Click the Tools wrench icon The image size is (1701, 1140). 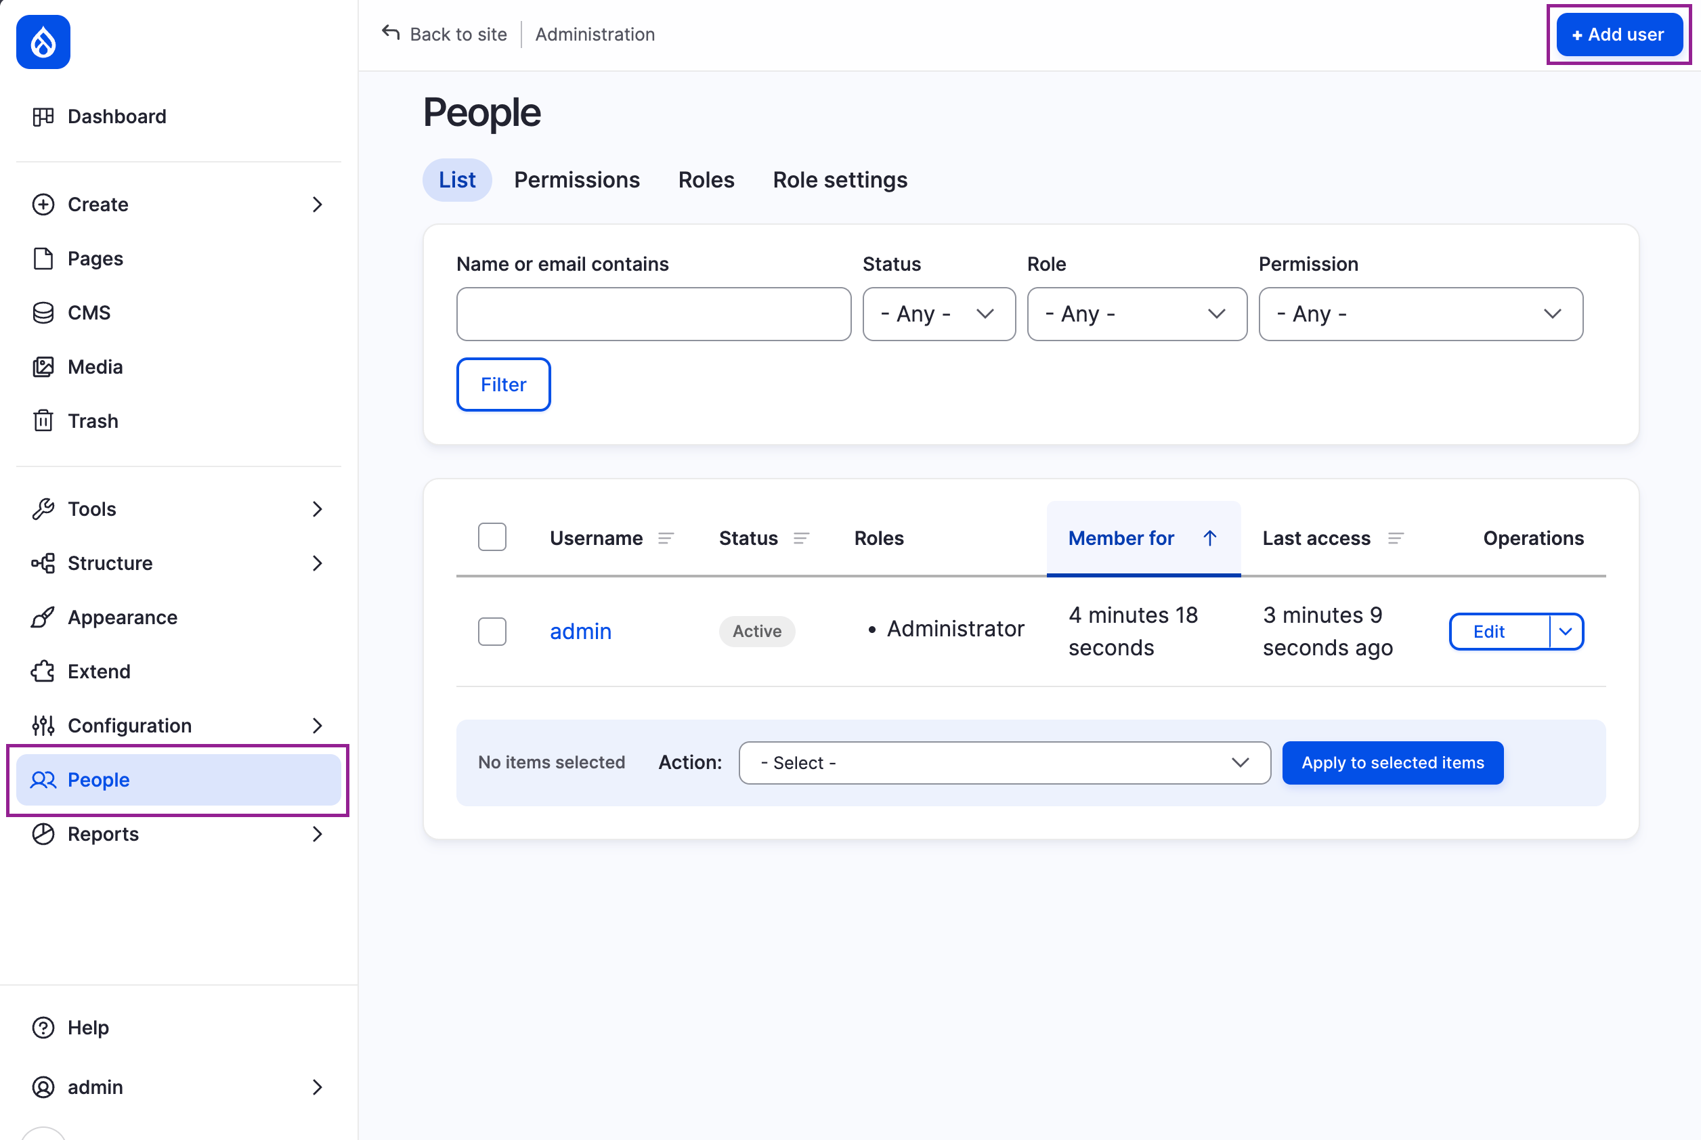43,509
